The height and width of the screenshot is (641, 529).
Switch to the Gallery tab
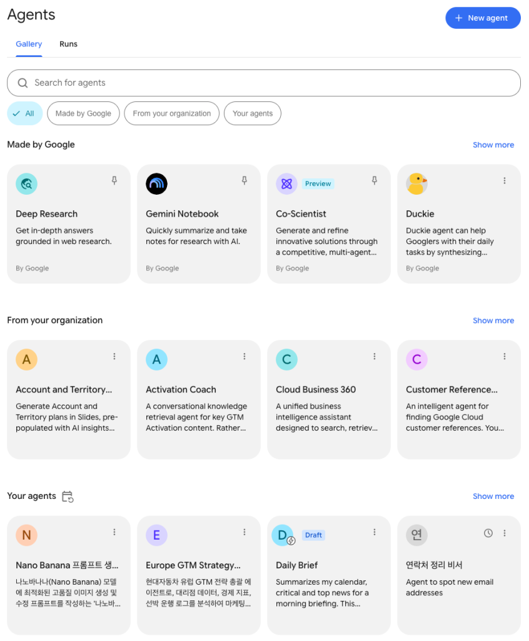29,44
